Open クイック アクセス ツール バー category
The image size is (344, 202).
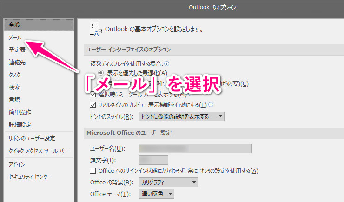tap(39, 151)
